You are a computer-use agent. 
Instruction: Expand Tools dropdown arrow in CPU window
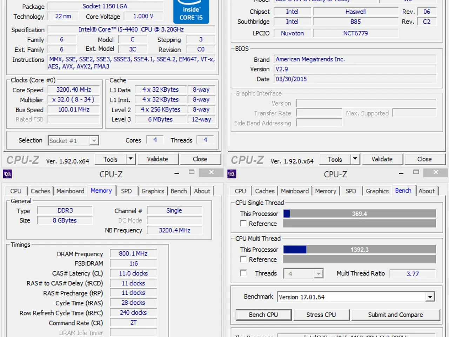pos(130,159)
